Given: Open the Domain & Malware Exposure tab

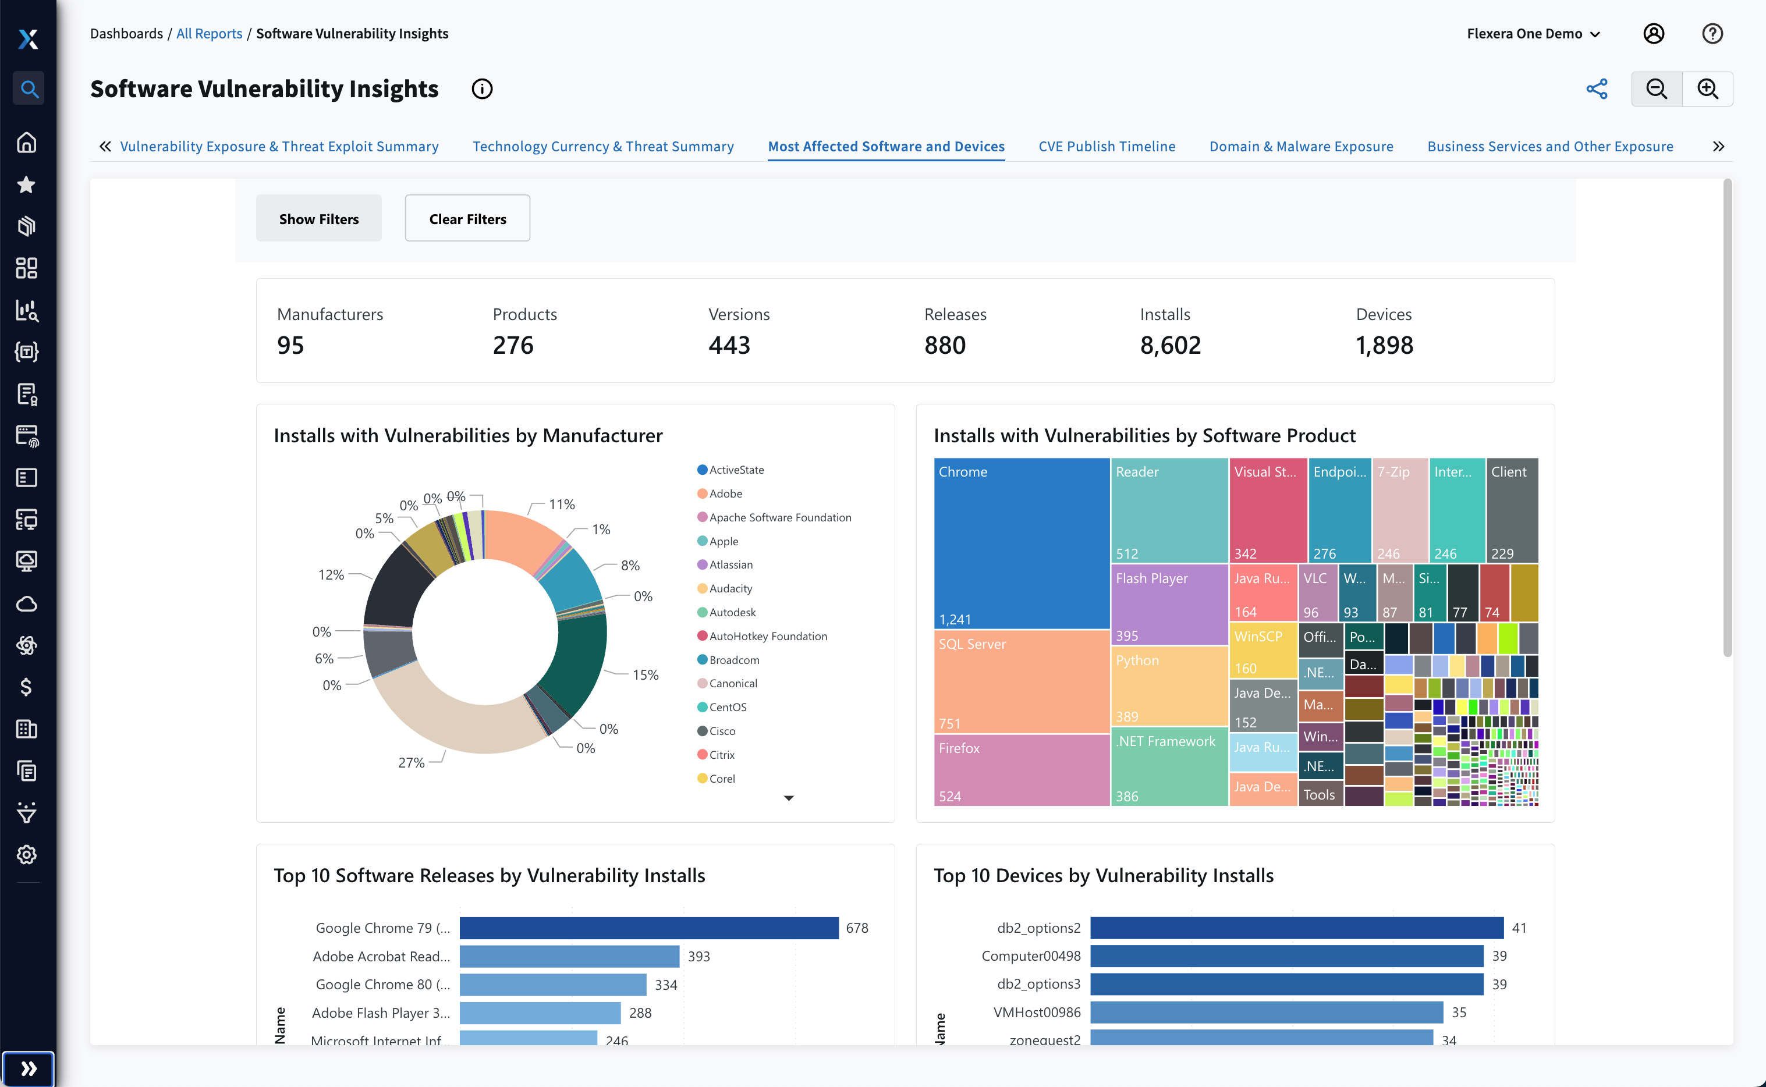Looking at the screenshot, I should tap(1301, 146).
